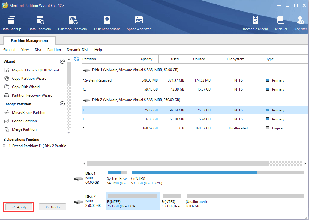Select Migrate OS to SSD/HD Wizard
This screenshot has width=309, height=220.
(35, 70)
